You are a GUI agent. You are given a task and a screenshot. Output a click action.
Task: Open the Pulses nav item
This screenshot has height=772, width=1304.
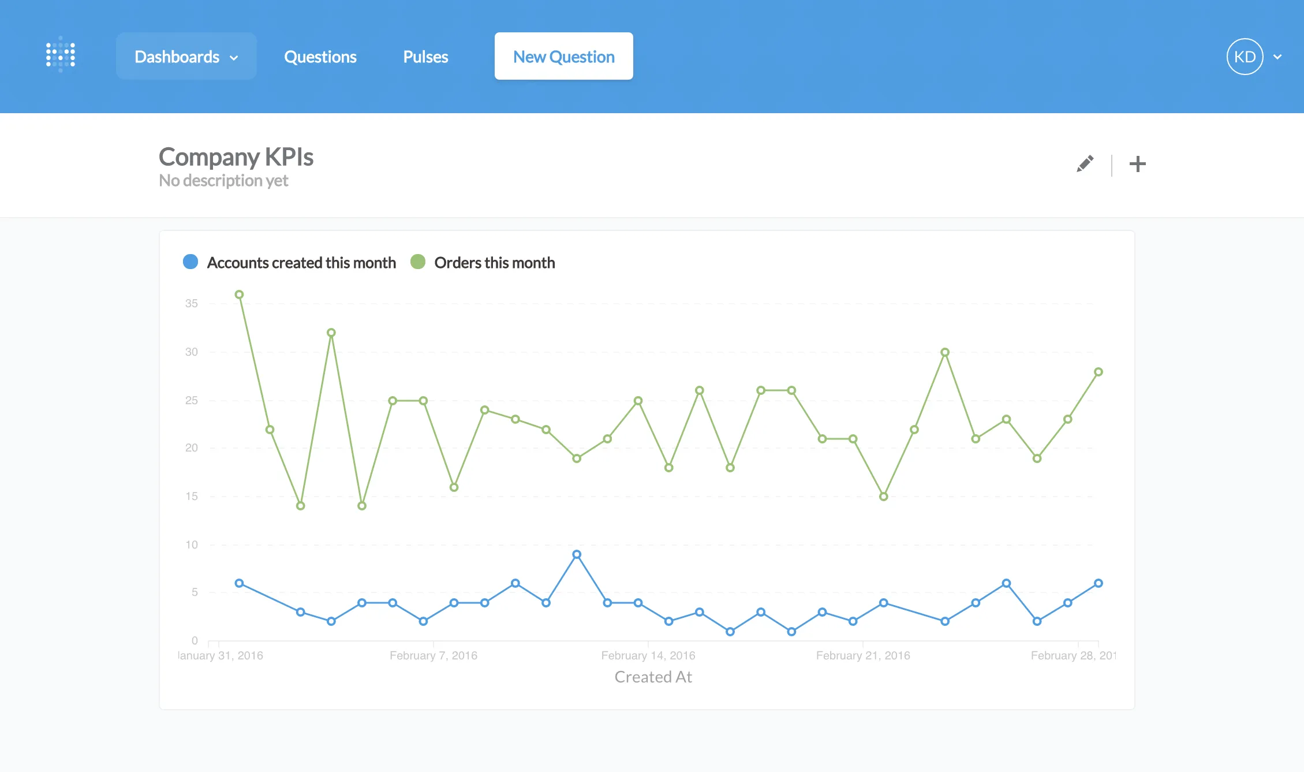[x=425, y=57]
